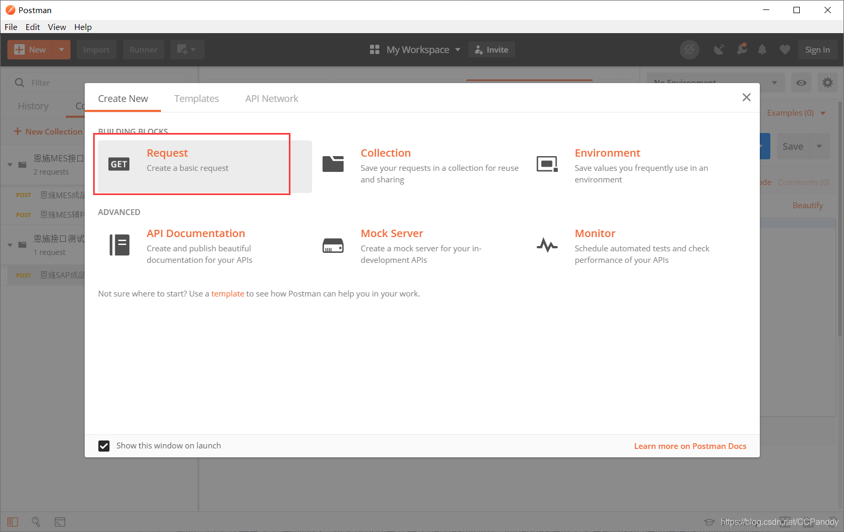
Task: Open Find and Replace magnifier icon
Action: click(36, 521)
